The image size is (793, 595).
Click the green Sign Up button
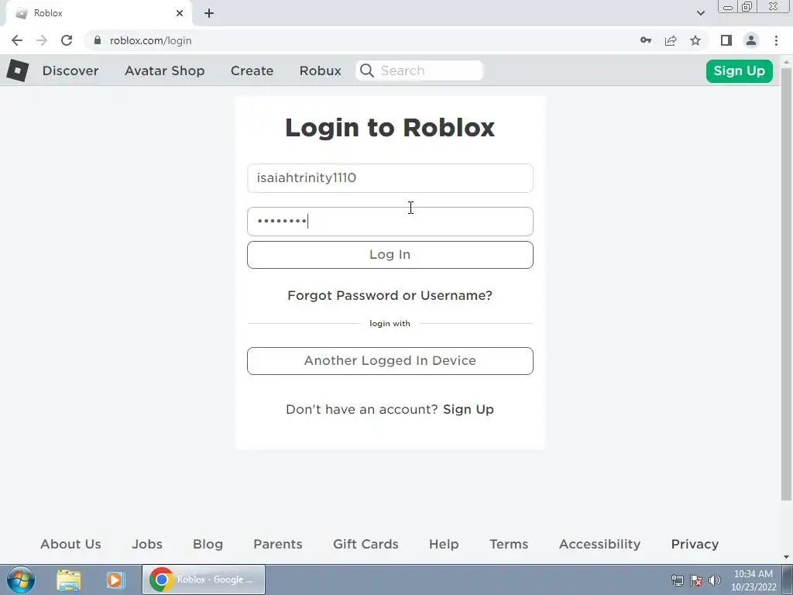coord(740,71)
